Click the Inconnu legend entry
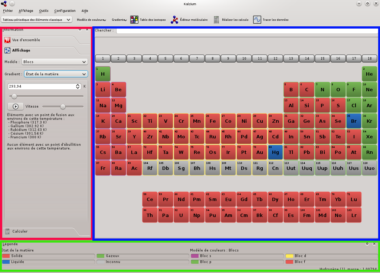This screenshot has height=273, width=380. tap(142, 262)
